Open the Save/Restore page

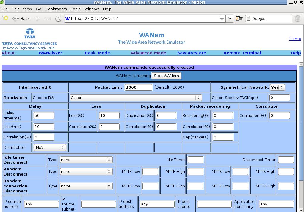(192, 53)
